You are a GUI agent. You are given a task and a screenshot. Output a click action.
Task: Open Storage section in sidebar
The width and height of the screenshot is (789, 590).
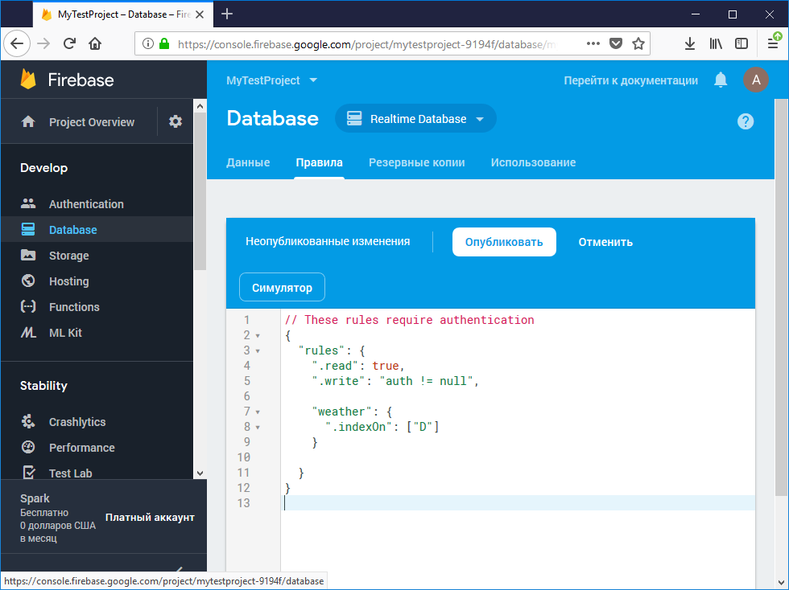pos(68,256)
